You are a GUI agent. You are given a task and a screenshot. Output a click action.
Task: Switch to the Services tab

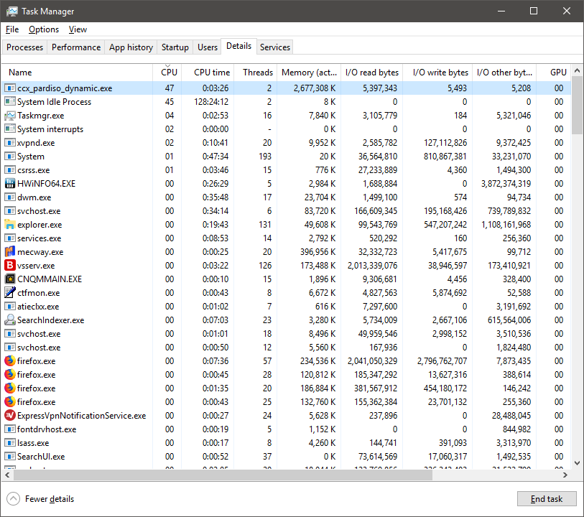275,47
